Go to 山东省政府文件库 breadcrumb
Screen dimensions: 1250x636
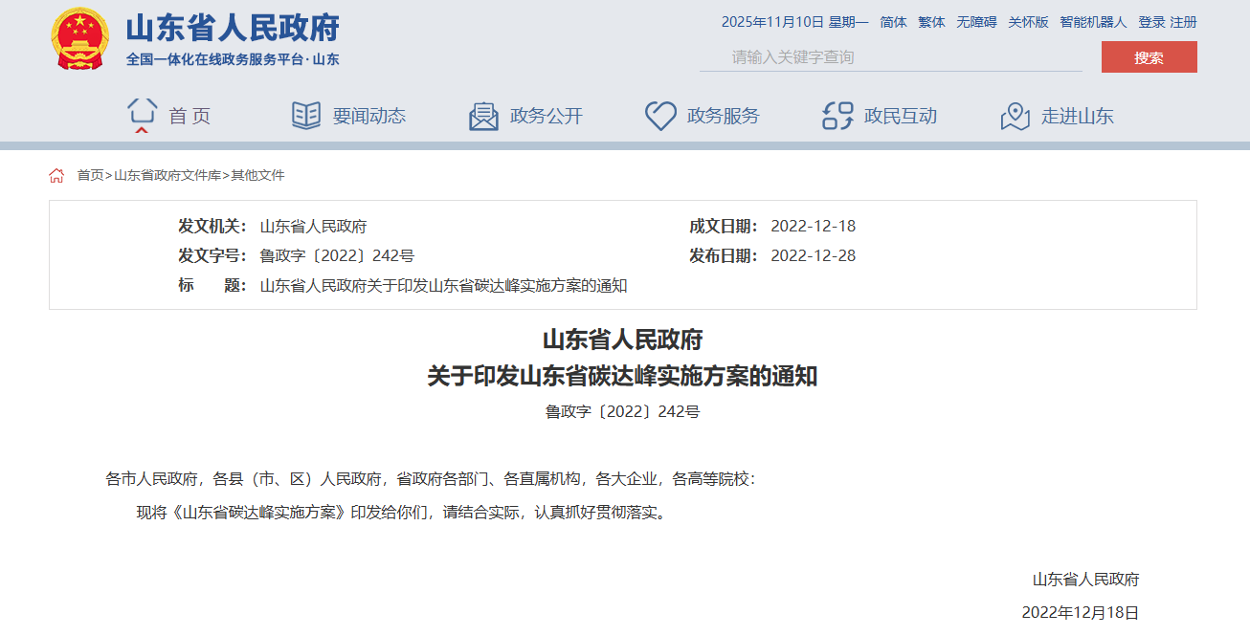(x=167, y=175)
